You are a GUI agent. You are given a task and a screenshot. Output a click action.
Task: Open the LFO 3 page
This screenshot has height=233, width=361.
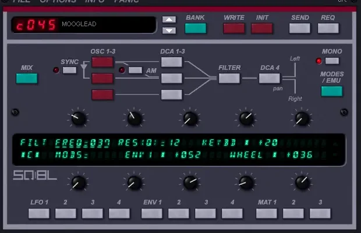click(93, 213)
